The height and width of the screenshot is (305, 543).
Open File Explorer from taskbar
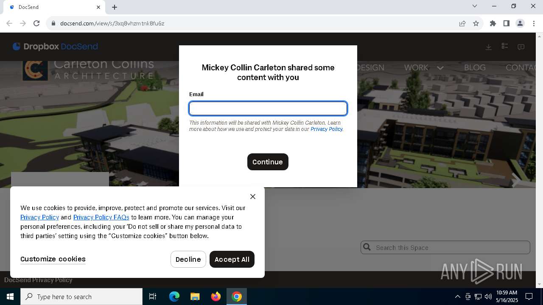195,297
